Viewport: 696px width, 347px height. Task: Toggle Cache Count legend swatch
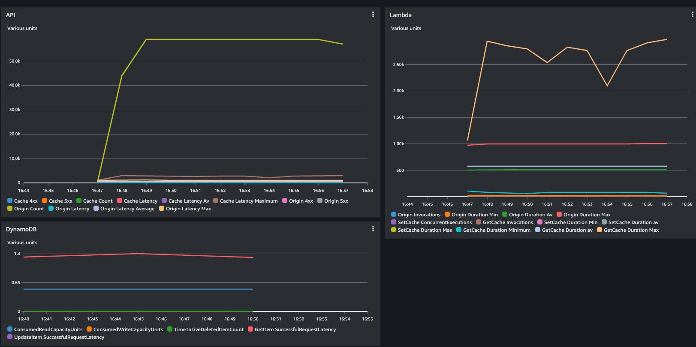point(79,200)
